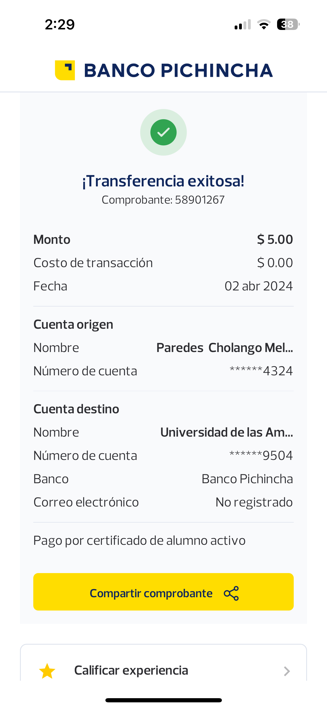The height and width of the screenshot is (709, 327).
Task: Tap the battery indicator icon
Action: [288, 24]
